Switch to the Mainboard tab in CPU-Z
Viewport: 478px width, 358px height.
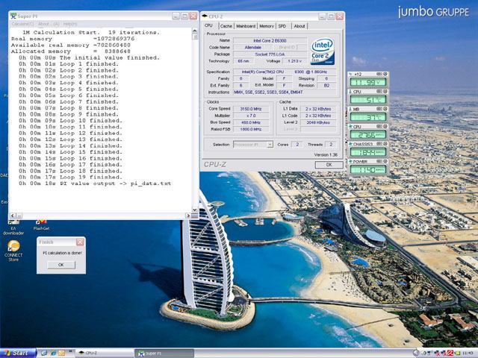tap(246, 26)
